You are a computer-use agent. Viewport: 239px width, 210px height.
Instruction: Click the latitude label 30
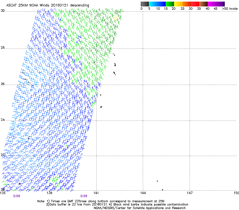[x=3, y=11]
